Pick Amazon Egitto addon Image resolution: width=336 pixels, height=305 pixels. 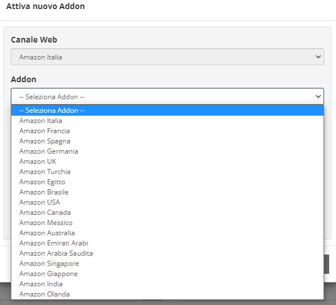pos(167,182)
